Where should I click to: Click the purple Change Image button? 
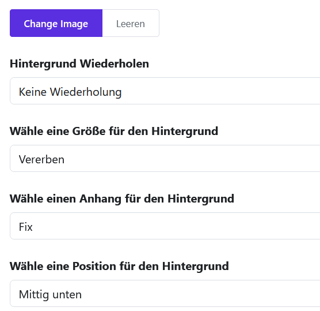(x=56, y=23)
